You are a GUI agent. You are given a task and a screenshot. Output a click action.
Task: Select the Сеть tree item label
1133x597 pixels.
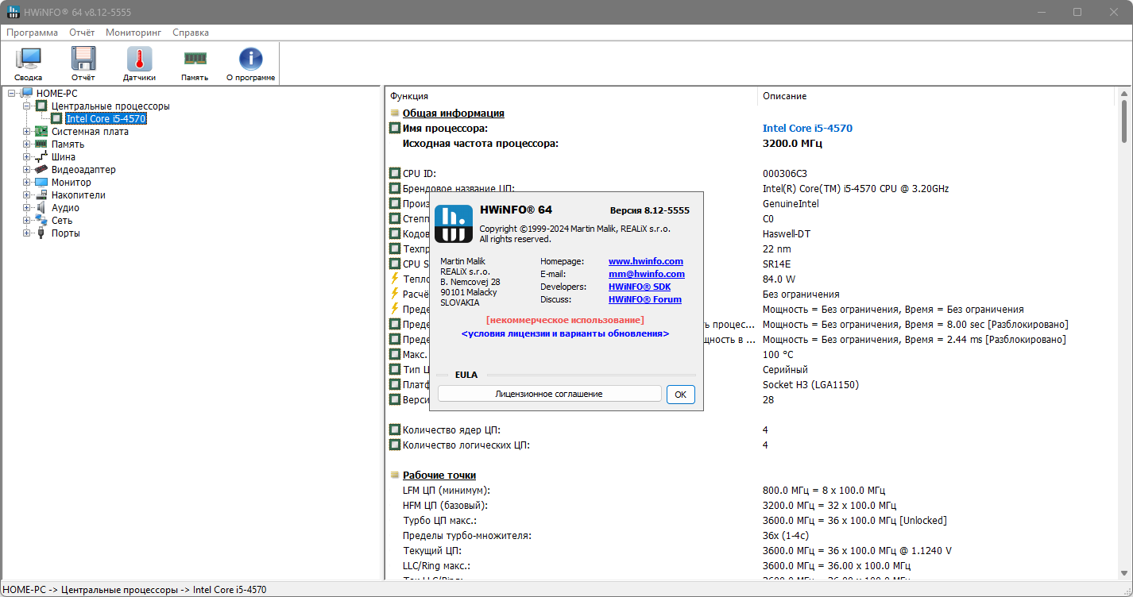click(x=62, y=221)
